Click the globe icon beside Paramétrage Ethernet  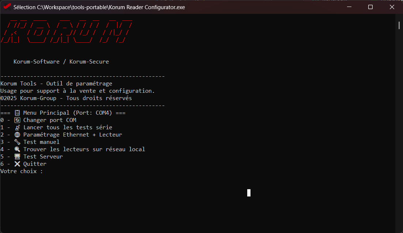[x=17, y=135]
